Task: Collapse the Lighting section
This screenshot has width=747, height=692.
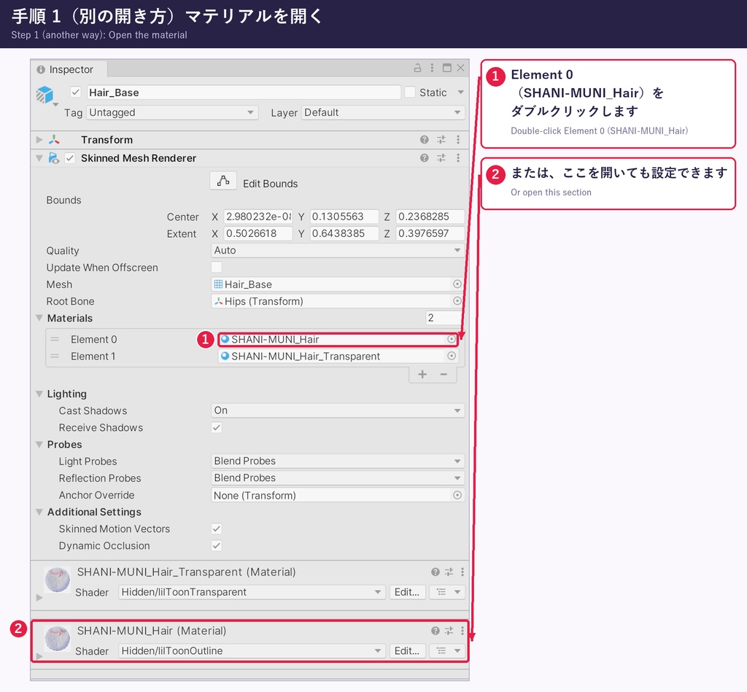Action: point(39,393)
